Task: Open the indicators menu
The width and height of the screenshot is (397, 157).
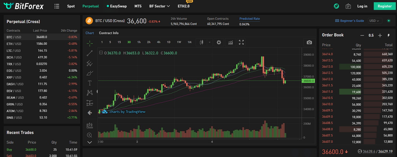Action: point(230,42)
